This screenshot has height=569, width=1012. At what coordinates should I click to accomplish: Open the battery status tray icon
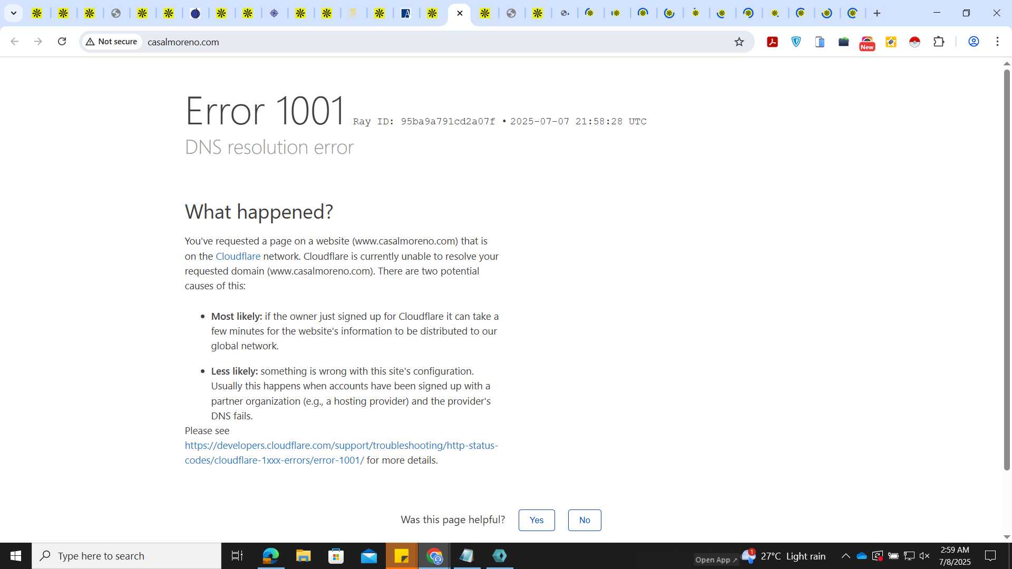893,556
